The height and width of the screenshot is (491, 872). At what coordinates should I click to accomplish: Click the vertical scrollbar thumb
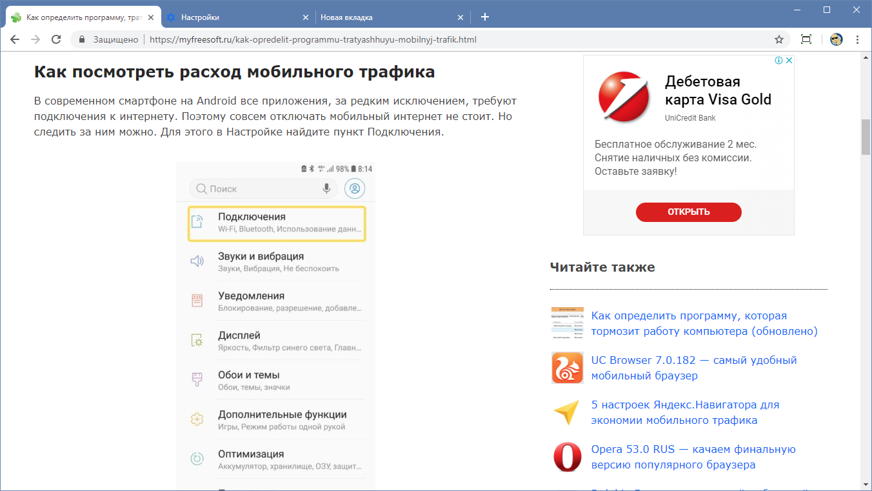(866, 137)
